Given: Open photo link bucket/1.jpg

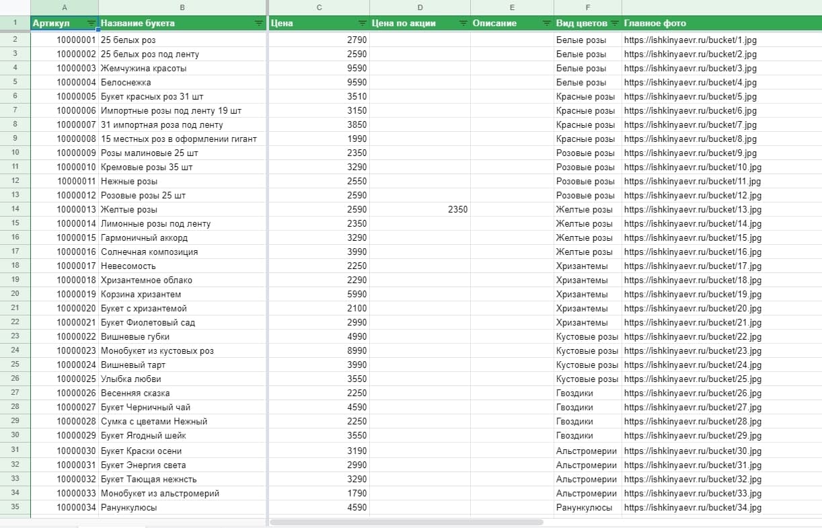Looking at the screenshot, I should pyautogui.click(x=690, y=40).
